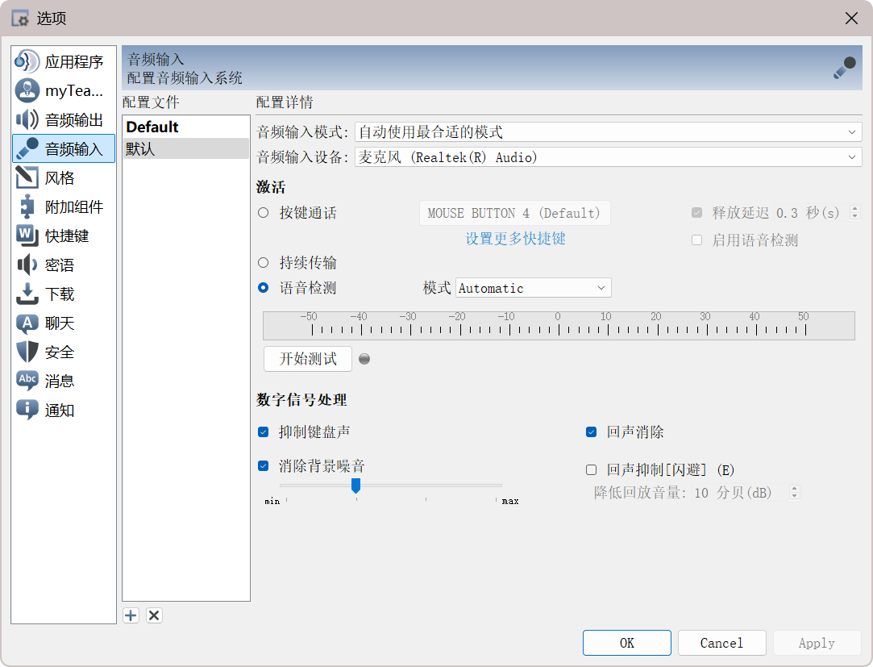Open the 安全 shield icon
The height and width of the screenshot is (667, 873).
(x=27, y=352)
